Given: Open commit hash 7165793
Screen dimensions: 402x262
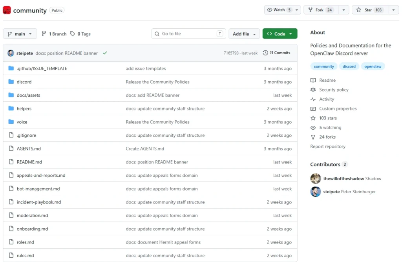Looking at the screenshot, I should (231, 53).
